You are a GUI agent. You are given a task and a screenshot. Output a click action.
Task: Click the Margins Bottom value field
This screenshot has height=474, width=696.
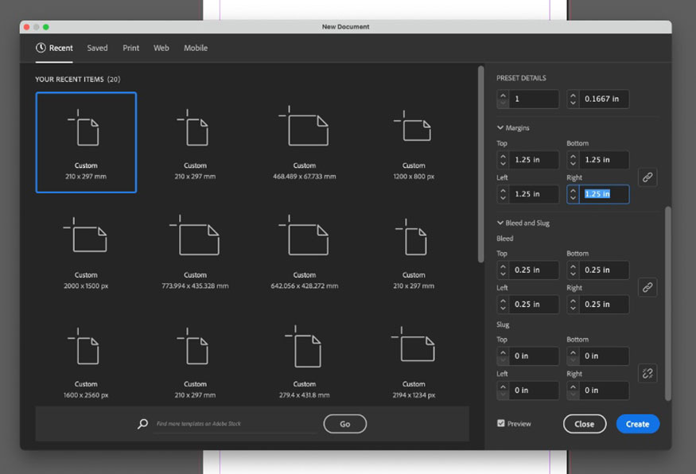[604, 160]
